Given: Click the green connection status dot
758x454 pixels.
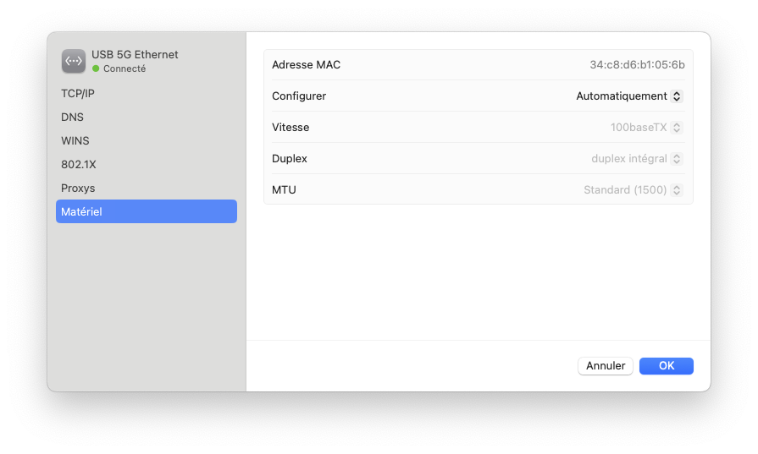Looking at the screenshot, I should tap(96, 68).
